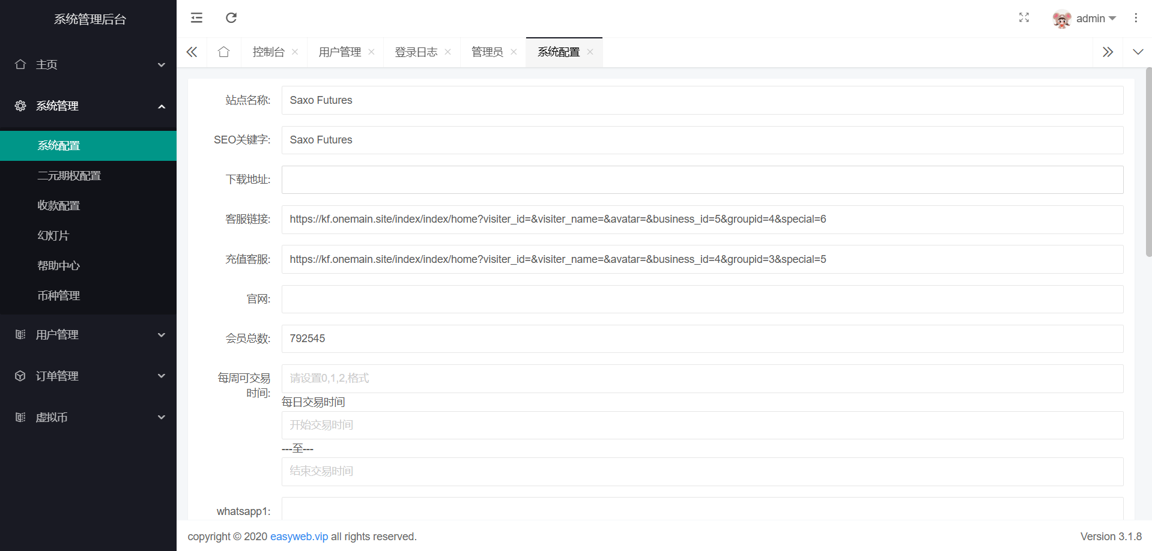The height and width of the screenshot is (551, 1152).
Task: Click the 会员总数 input field
Action: coord(702,339)
